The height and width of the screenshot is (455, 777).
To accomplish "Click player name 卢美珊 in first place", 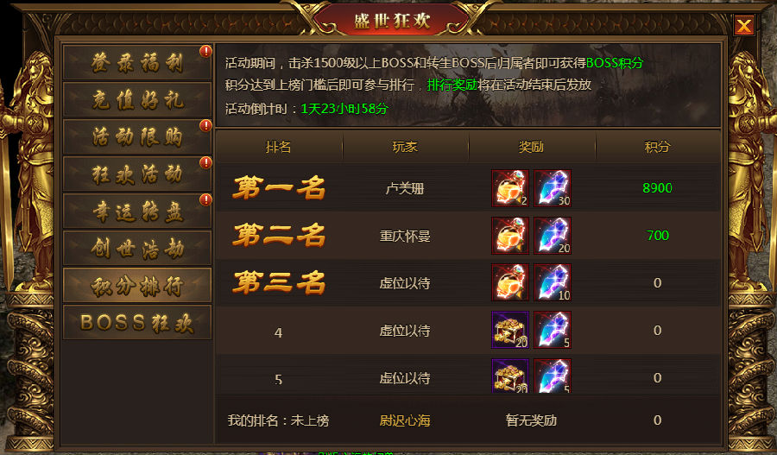I will (x=405, y=188).
